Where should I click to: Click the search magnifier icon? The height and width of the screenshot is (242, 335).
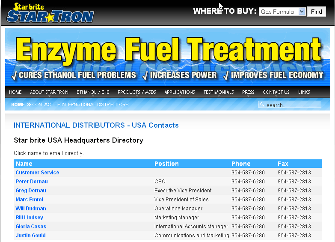click(262, 105)
